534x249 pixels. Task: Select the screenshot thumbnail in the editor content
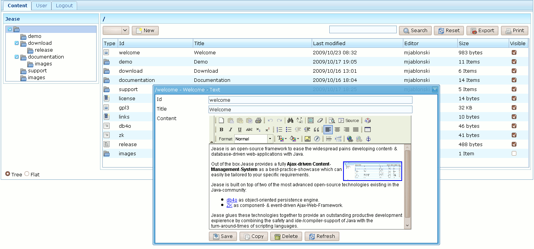click(x=373, y=171)
